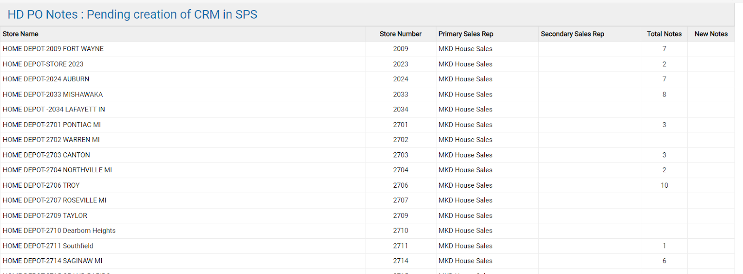Select HOME DEPOT-2710 Dearborn Heights

click(x=59, y=230)
